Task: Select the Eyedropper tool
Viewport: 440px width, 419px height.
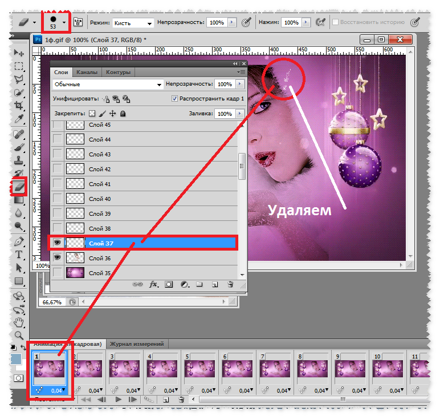Action: click(19, 119)
